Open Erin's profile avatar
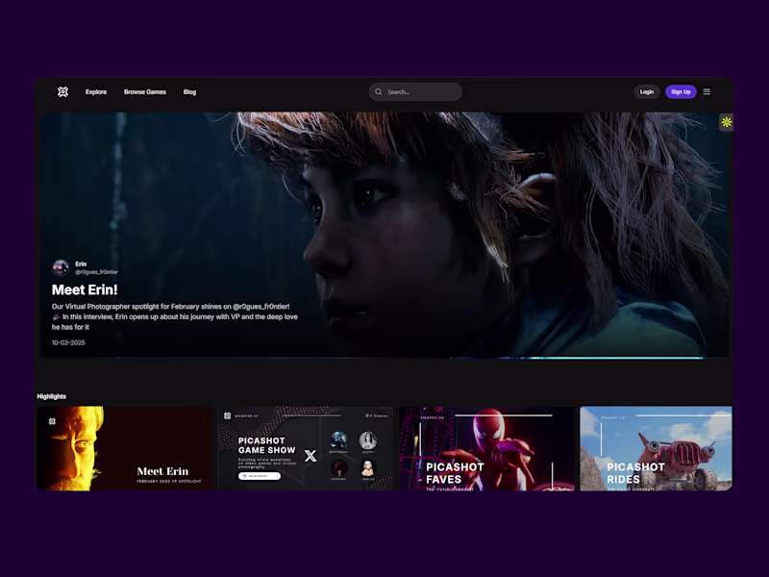Image resolution: width=769 pixels, height=577 pixels. click(61, 268)
